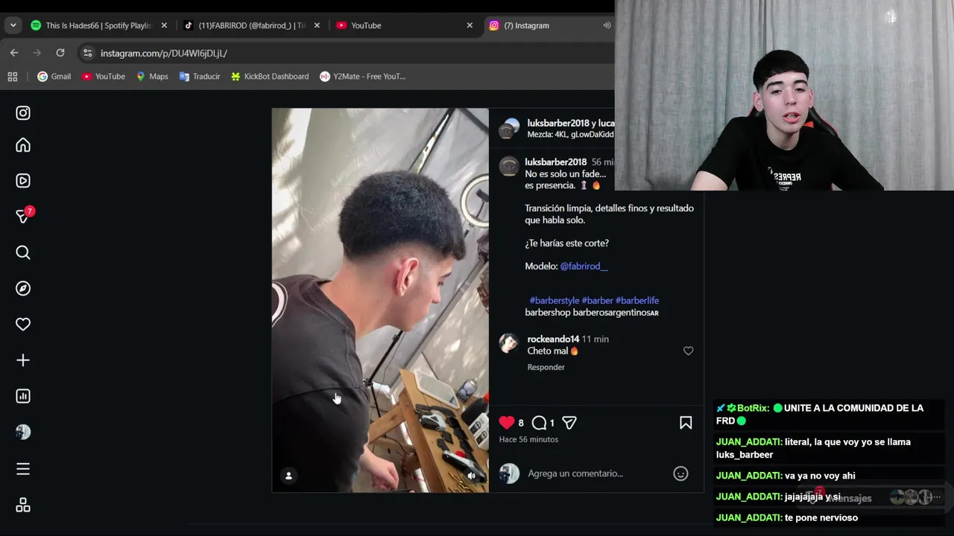Open the Search magnifier in sidebar
Viewport: 954px width, 536px height.
pos(23,252)
